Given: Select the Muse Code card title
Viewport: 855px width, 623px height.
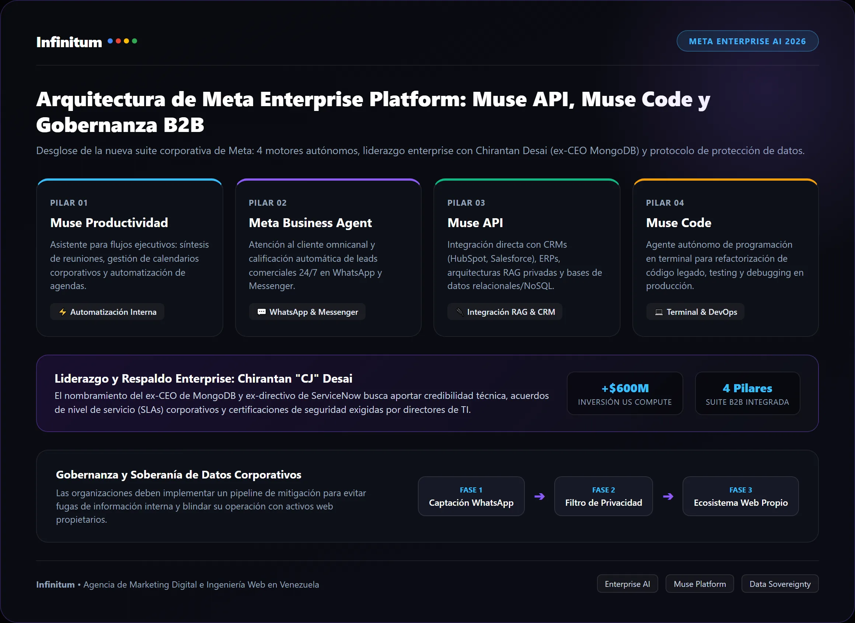Looking at the screenshot, I should click(x=678, y=223).
